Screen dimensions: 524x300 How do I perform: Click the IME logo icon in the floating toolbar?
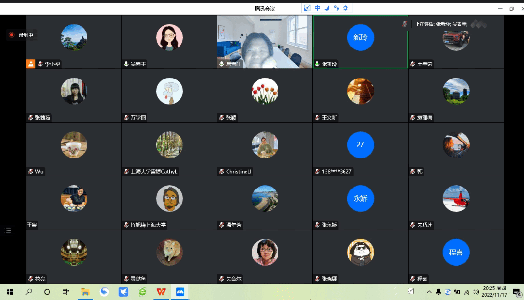click(x=307, y=8)
